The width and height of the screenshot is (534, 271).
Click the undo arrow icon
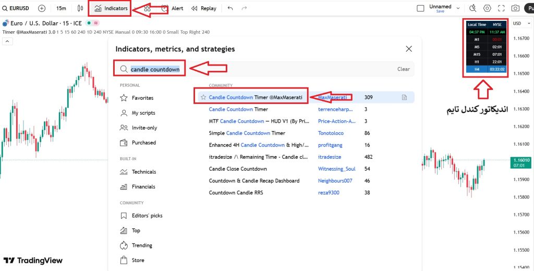coord(230,8)
